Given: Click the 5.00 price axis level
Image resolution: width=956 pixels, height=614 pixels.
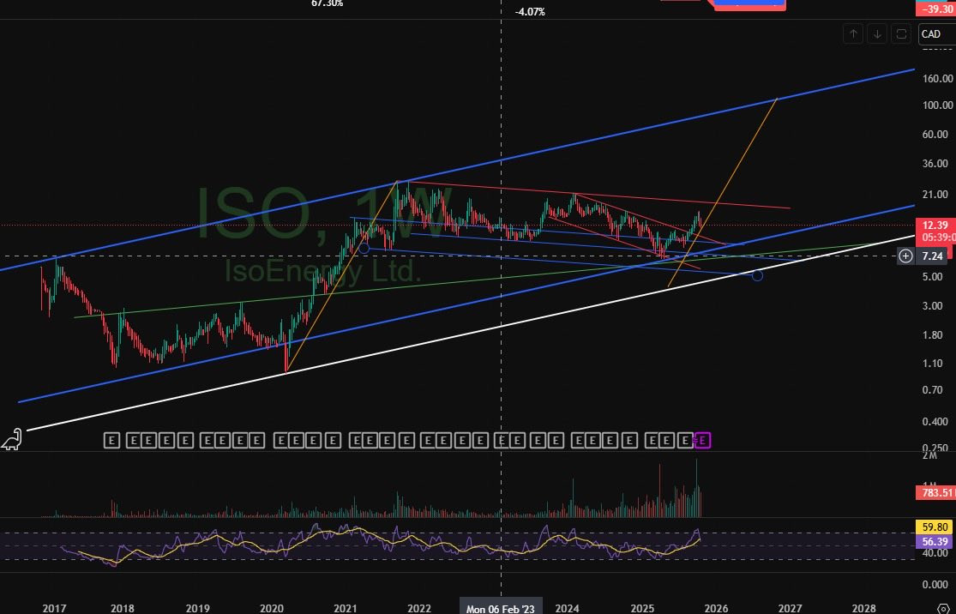Looking at the screenshot, I should click(933, 277).
